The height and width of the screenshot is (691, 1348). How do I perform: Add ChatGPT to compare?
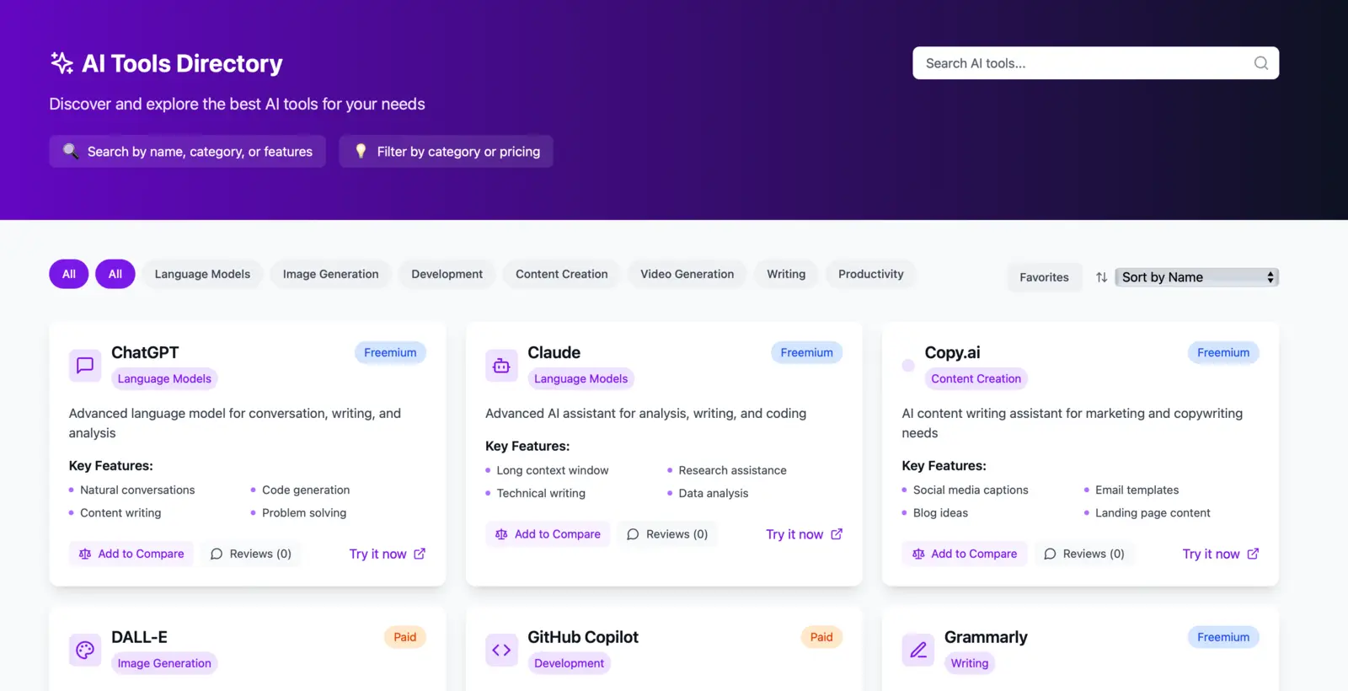pos(131,554)
